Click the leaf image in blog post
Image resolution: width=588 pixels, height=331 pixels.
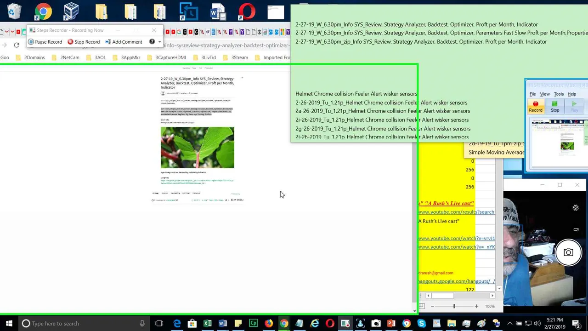pyautogui.click(x=198, y=148)
